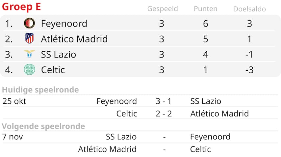This screenshot has height=157, width=281.
Task: Select Feyenoord in the standings table
Action: (x=64, y=24)
